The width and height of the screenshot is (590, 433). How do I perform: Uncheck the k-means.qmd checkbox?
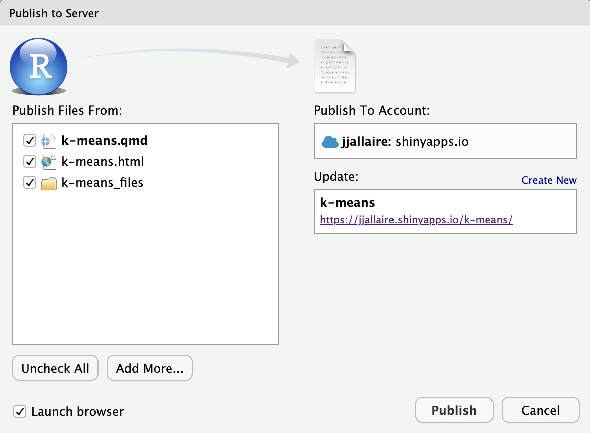[x=30, y=141]
